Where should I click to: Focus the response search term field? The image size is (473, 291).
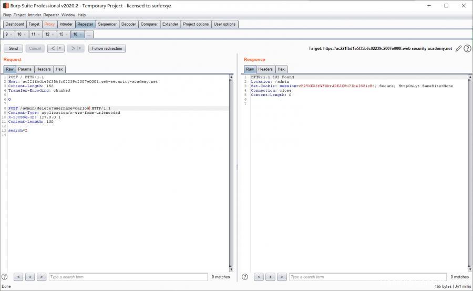[x=368, y=277]
